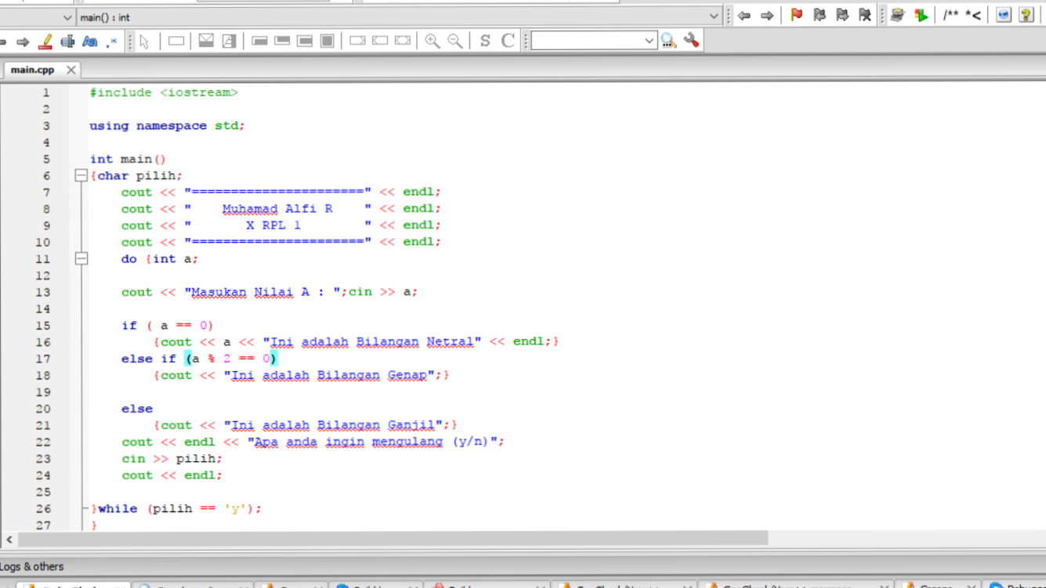Viewport: 1046px width, 588px height.
Task: Toggle regular expression (.*) search
Action: tap(112, 41)
